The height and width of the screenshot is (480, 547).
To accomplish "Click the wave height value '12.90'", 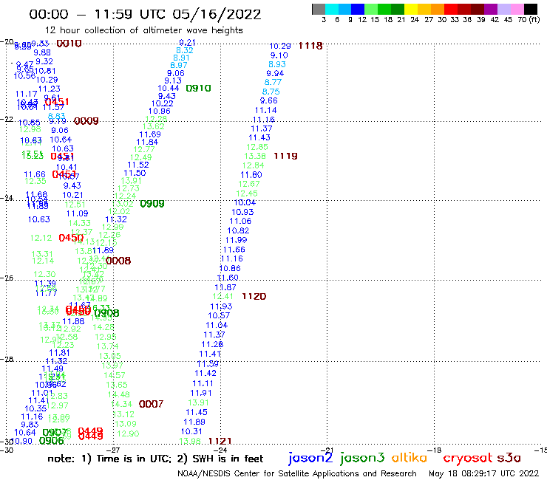I will point(128,433).
